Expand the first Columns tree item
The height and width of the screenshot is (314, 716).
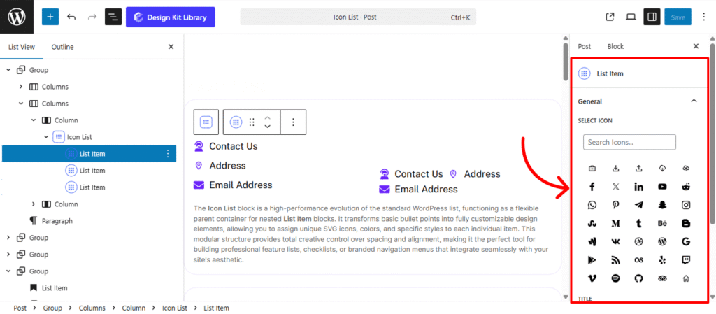(21, 87)
